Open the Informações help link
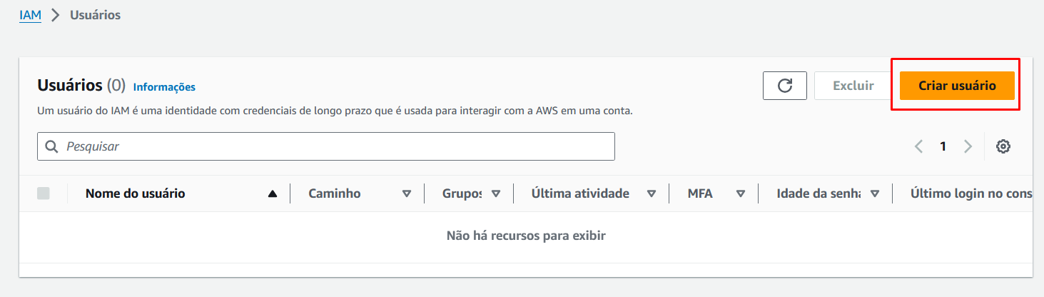The image size is (1044, 297). click(164, 87)
